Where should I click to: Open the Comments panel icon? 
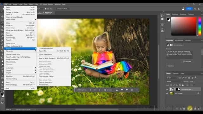(x=162, y=19)
